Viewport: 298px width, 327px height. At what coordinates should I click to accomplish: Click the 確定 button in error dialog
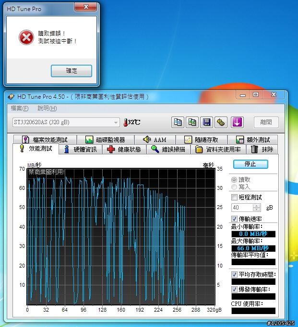tap(72, 71)
